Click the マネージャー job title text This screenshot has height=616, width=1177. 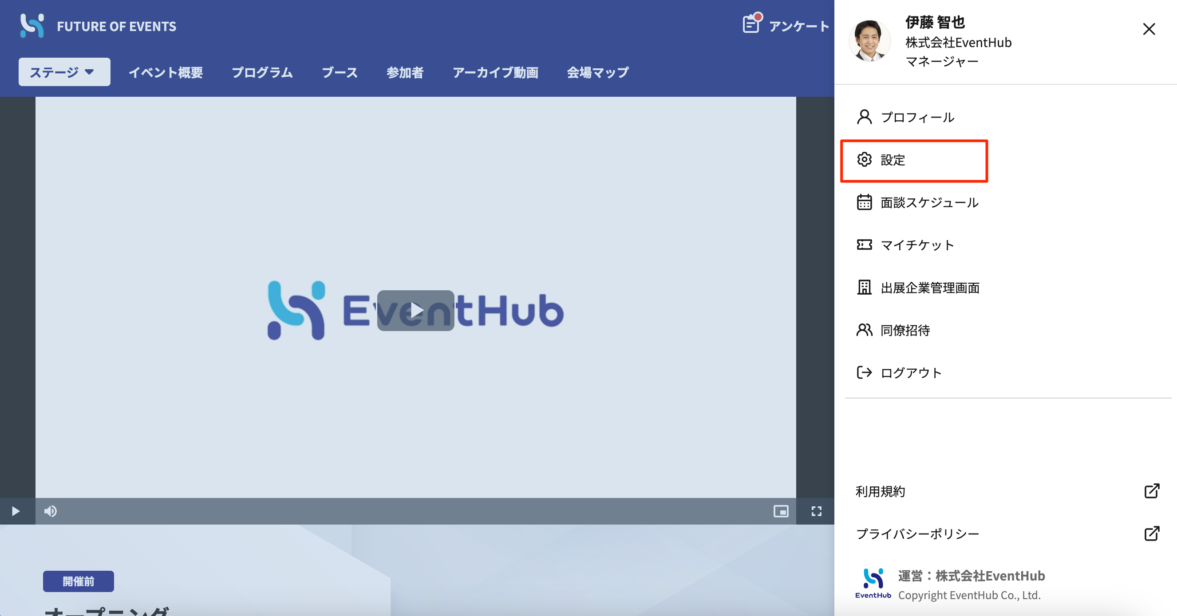tap(942, 61)
